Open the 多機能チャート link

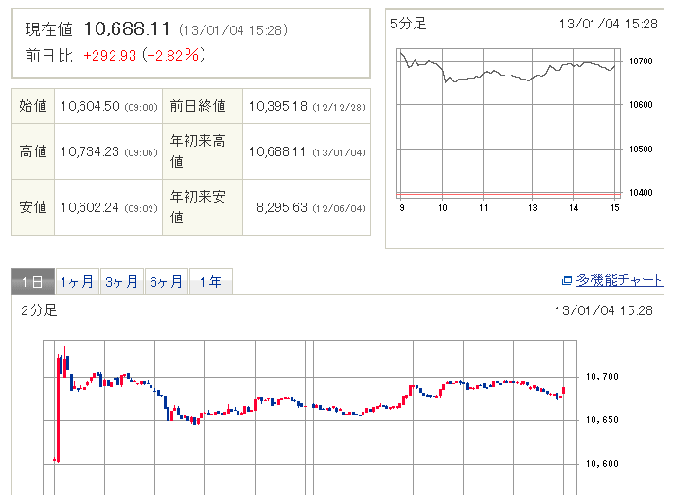[619, 280]
